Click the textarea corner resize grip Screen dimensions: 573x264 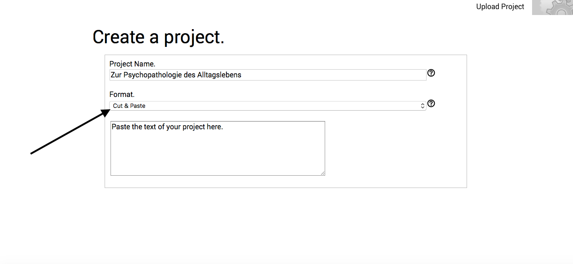[x=322, y=173]
